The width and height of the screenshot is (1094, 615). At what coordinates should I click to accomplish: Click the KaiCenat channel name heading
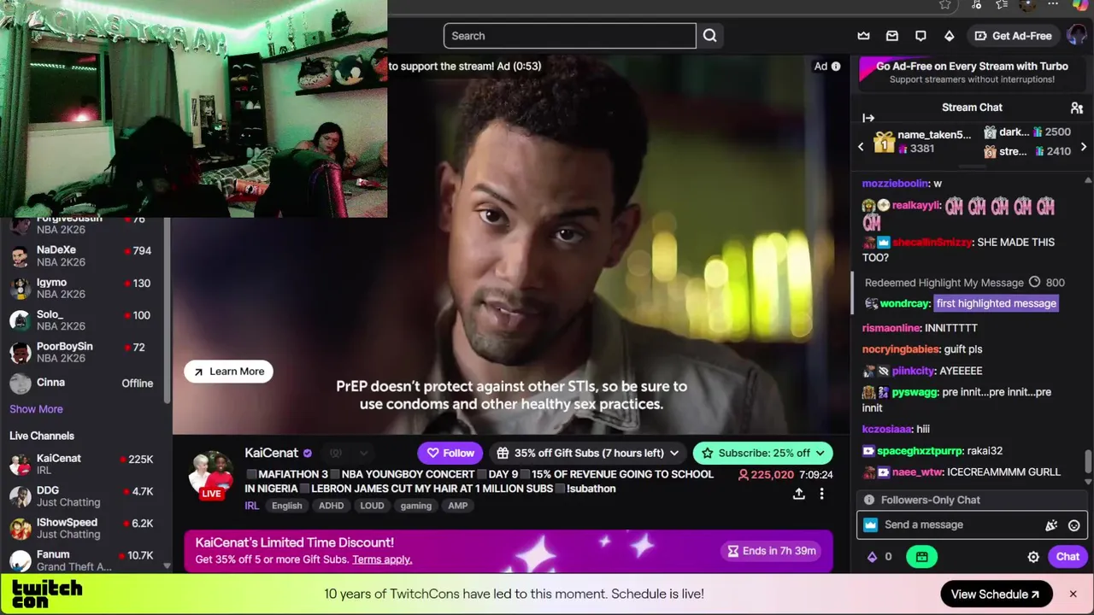pos(271,453)
